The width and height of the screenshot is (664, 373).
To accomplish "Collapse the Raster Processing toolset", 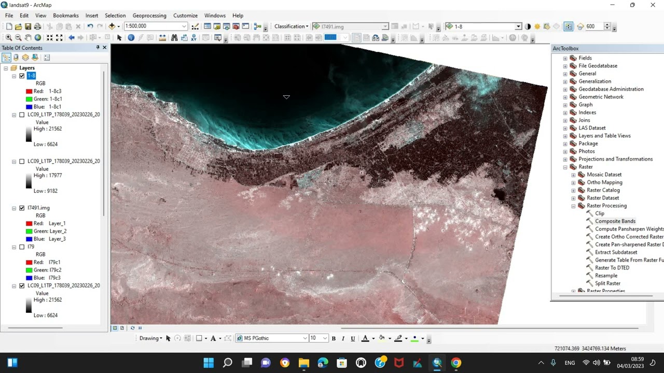I will pyautogui.click(x=573, y=206).
